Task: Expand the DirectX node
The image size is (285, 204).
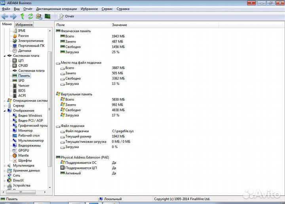Action: tap(4, 180)
